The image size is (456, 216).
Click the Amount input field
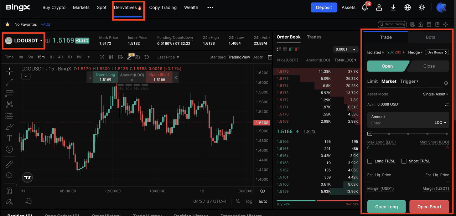(x=408, y=120)
